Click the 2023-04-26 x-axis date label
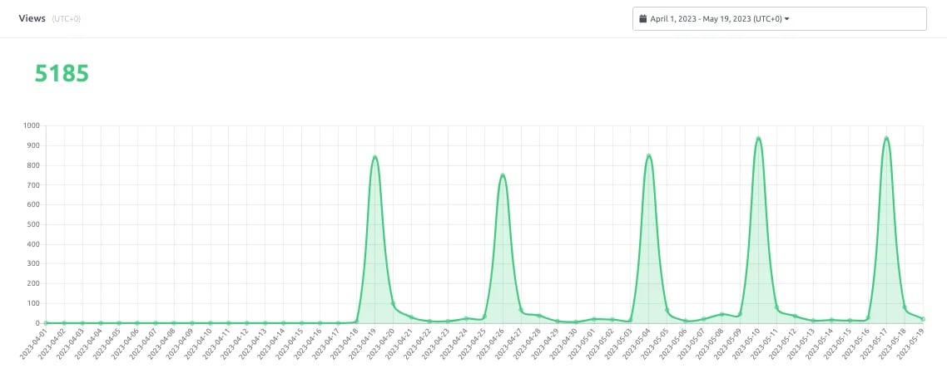This screenshot has width=947, height=388. [x=490, y=345]
